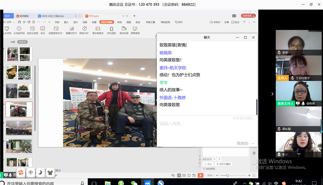Open the 插入 ribbon tab
The height and width of the screenshot is (185, 323).
(66, 22)
